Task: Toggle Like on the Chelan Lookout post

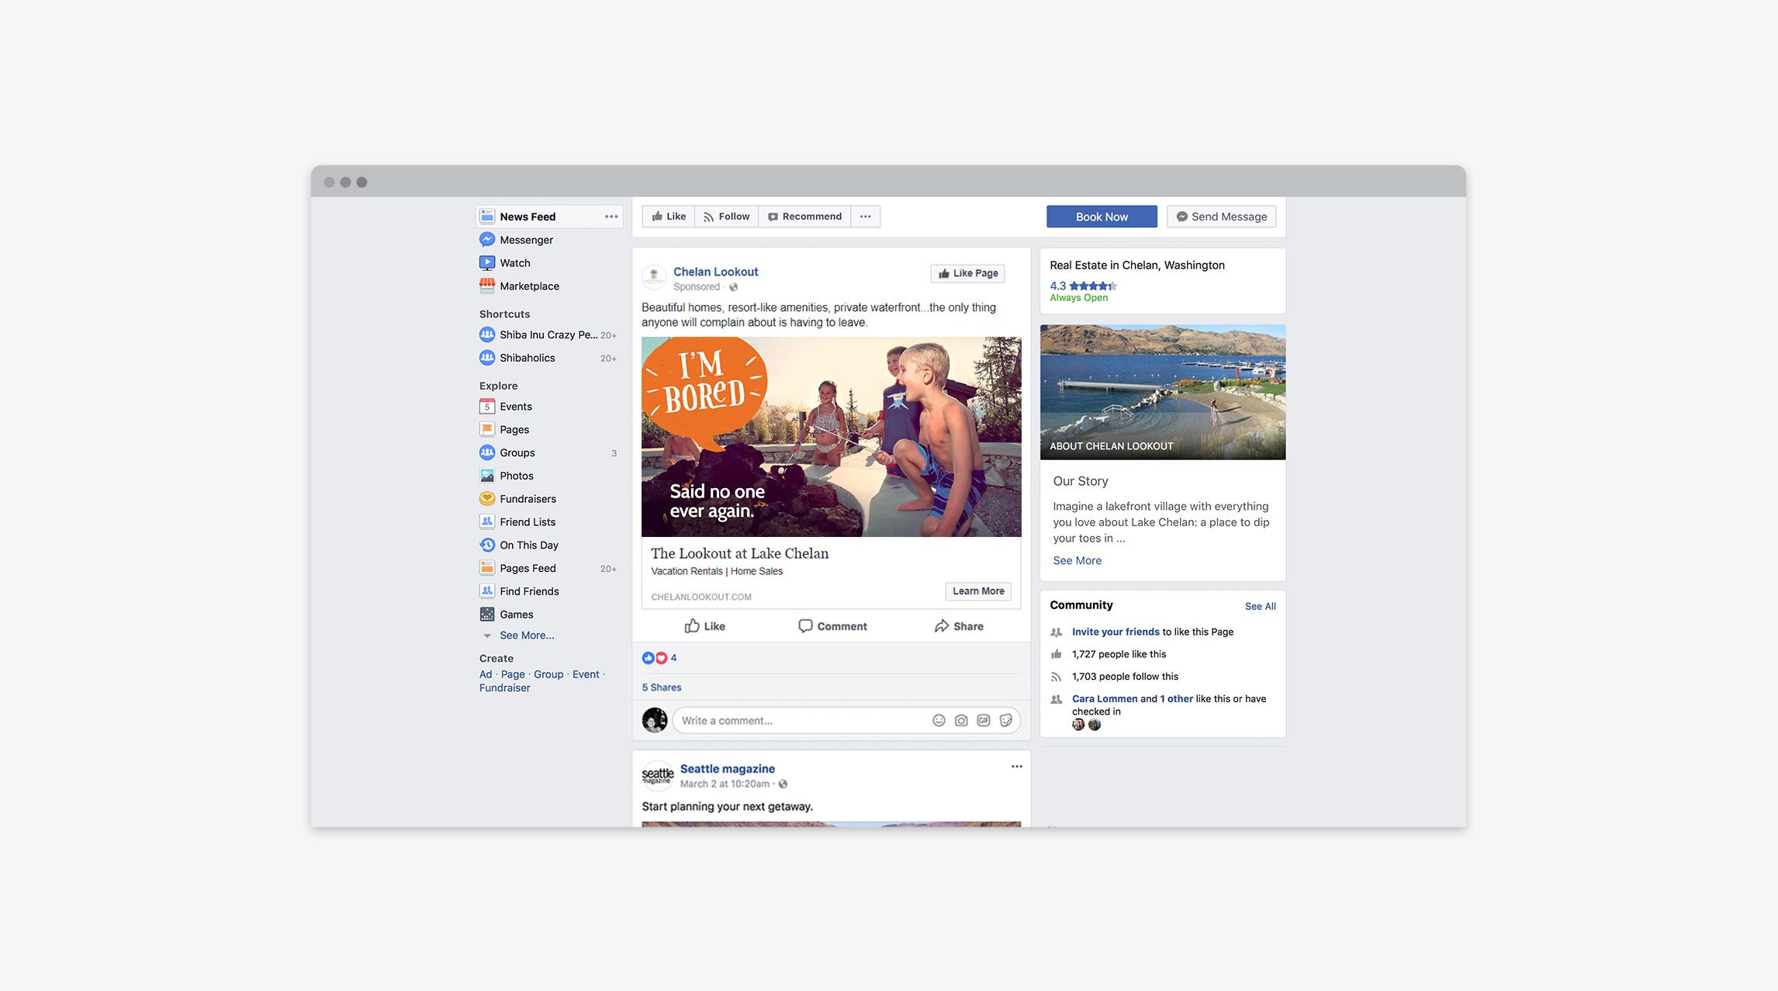Action: (x=704, y=626)
